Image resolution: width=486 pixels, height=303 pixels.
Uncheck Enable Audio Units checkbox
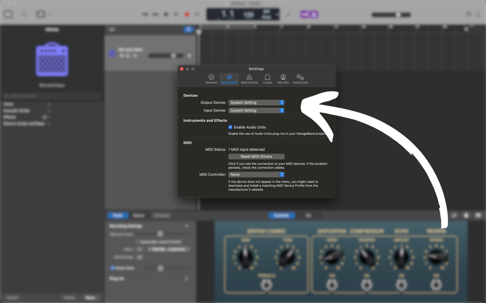[x=230, y=127]
